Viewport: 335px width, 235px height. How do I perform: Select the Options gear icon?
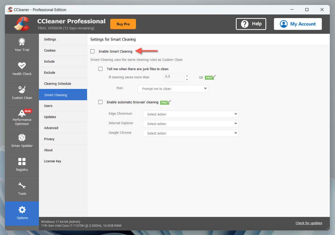22,209
